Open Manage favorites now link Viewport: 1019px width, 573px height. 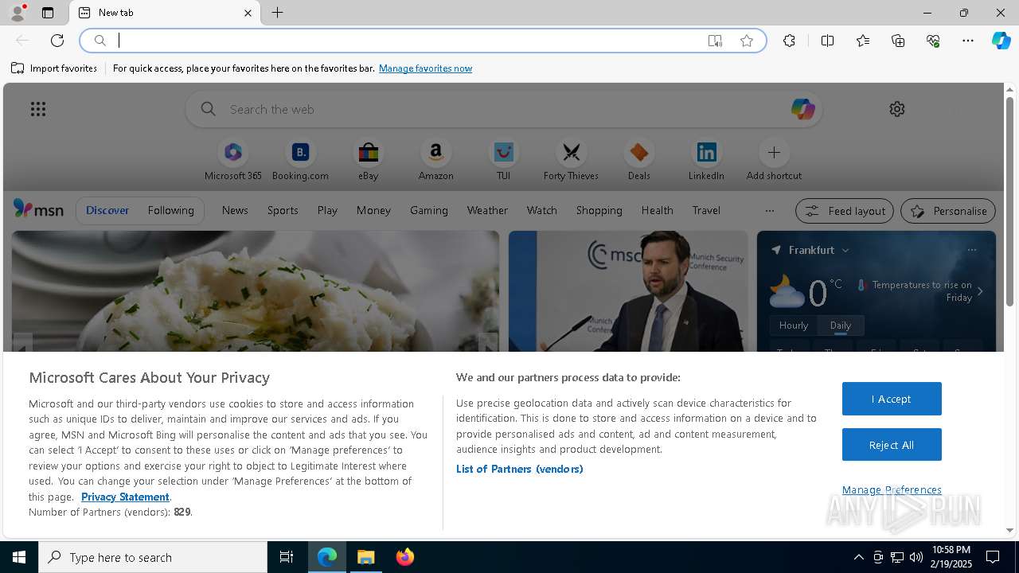tap(425, 68)
